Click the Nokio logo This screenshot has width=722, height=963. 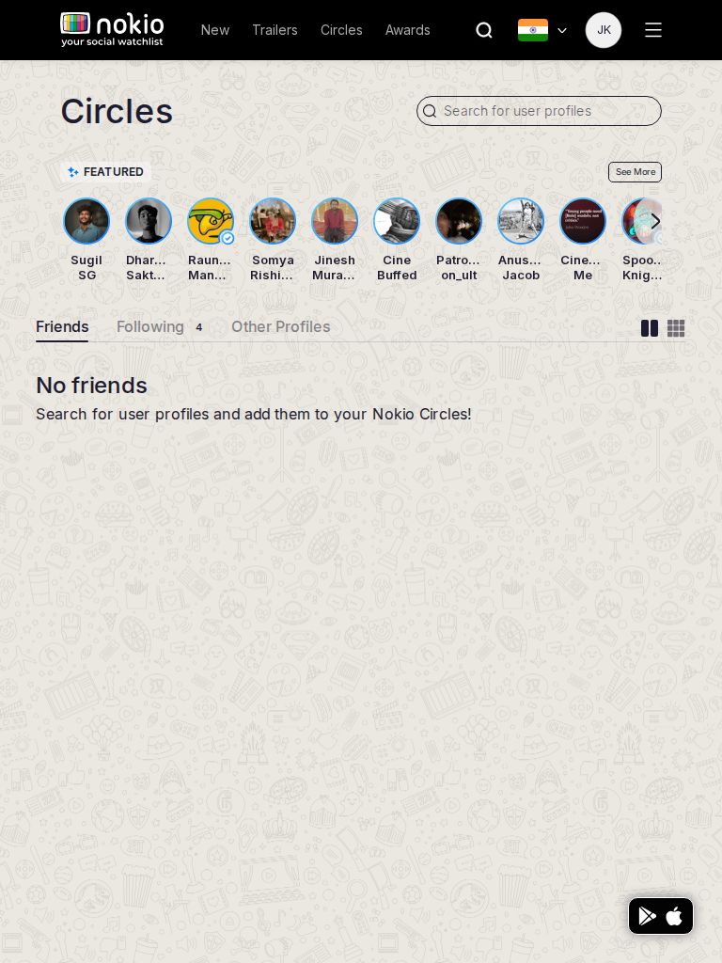[x=113, y=29]
